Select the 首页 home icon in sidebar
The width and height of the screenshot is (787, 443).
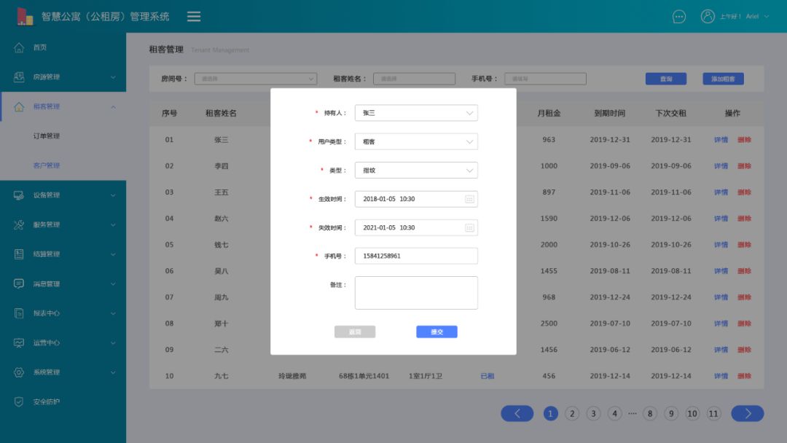20,47
